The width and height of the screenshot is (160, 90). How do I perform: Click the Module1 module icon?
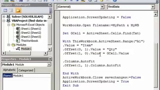(x=18, y=49)
